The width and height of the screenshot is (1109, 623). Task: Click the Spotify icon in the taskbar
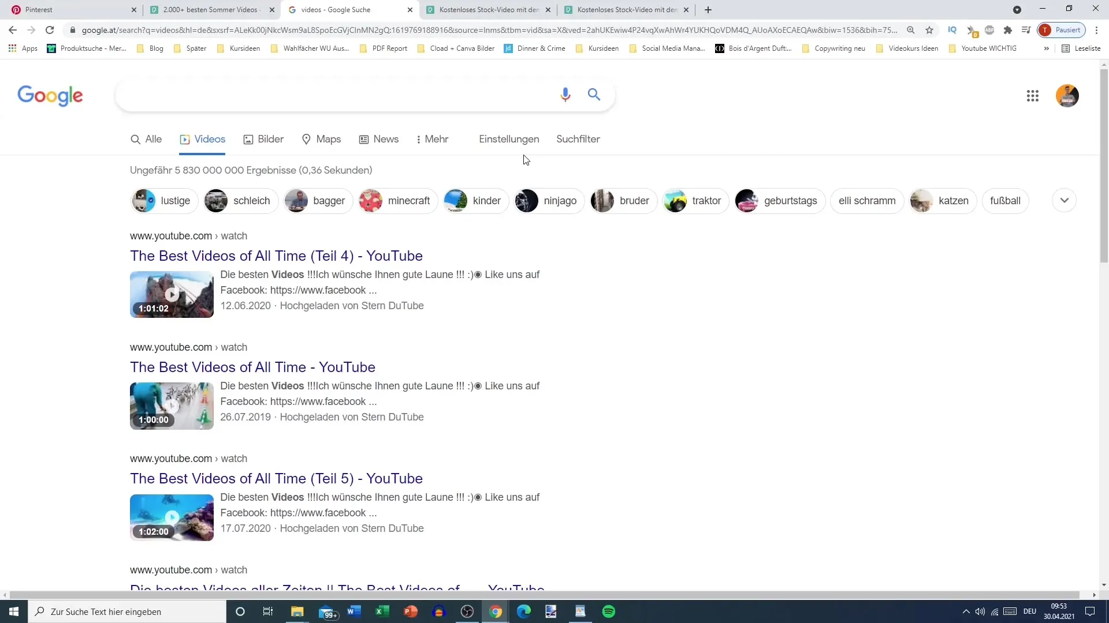pos(609,611)
